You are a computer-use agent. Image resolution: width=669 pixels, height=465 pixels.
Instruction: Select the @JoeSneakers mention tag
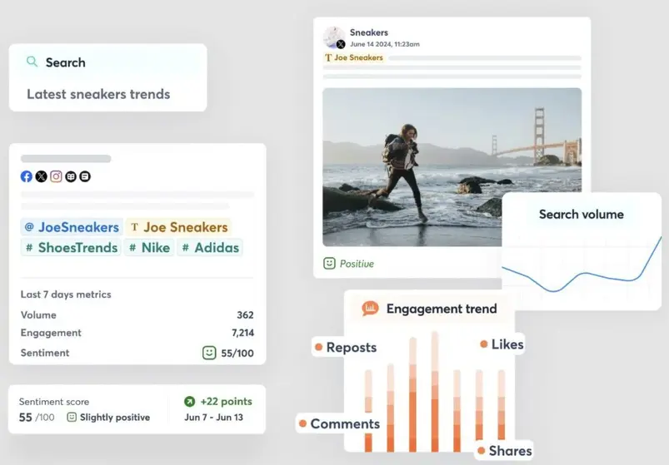72,227
